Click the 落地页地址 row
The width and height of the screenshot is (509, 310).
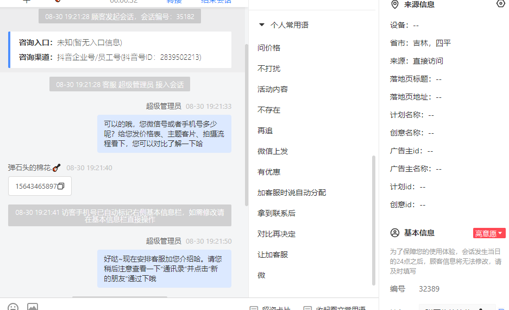coord(416,97)
